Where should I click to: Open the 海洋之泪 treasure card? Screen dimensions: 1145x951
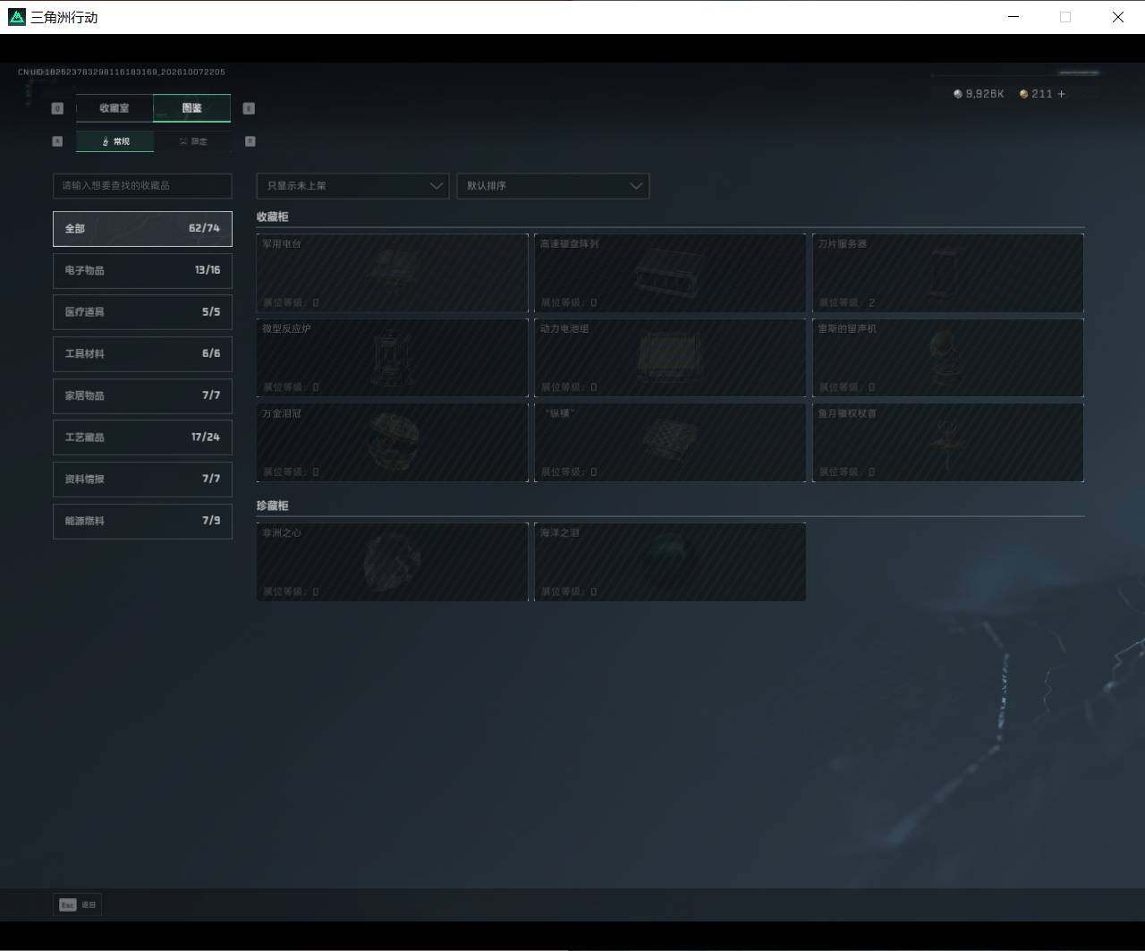(670, 562)
